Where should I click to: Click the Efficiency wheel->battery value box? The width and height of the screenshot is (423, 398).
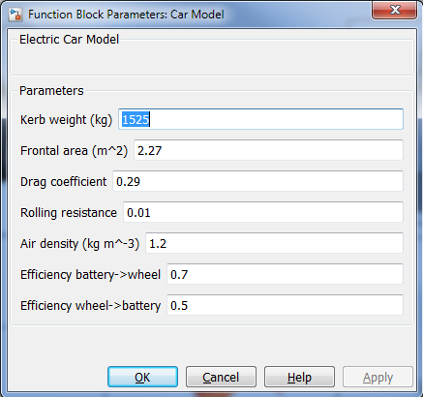tap(285, 305)
